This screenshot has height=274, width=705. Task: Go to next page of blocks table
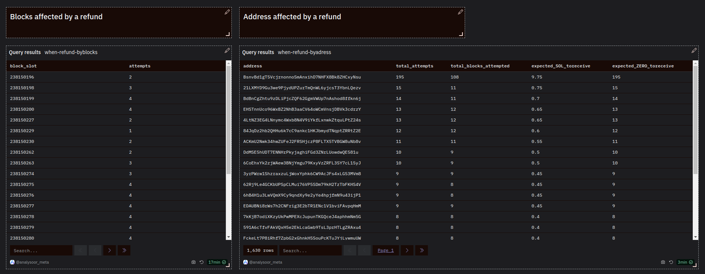110,251
